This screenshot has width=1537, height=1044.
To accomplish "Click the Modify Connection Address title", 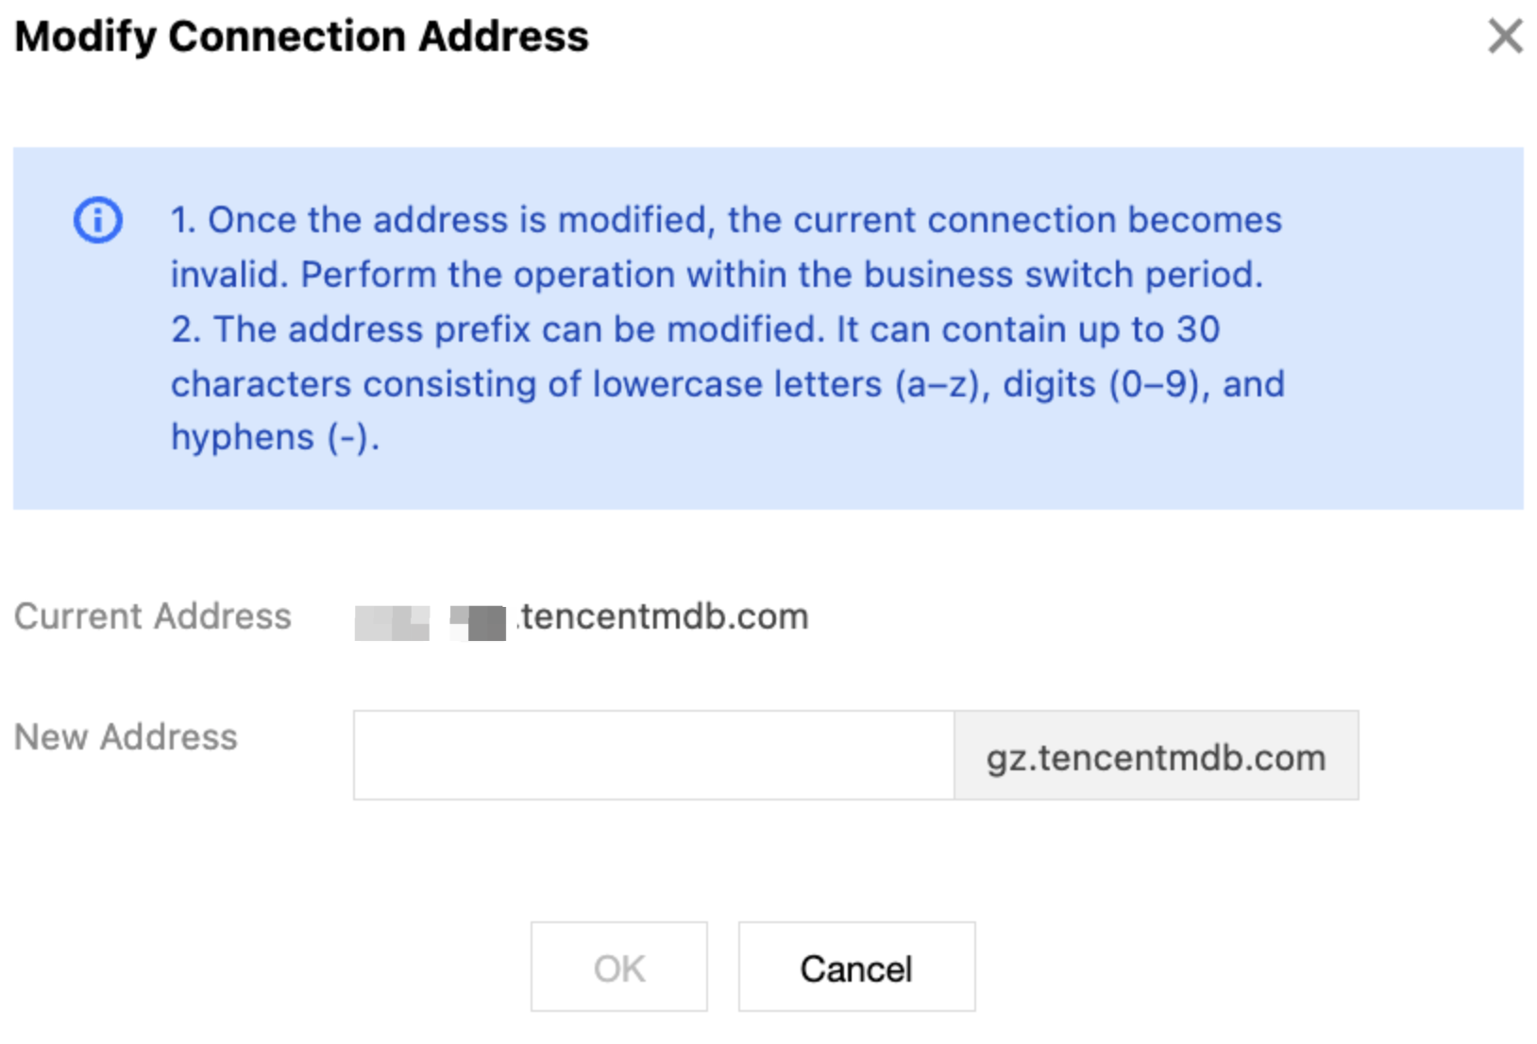I will pyautogui.click(x=301, y=37).
